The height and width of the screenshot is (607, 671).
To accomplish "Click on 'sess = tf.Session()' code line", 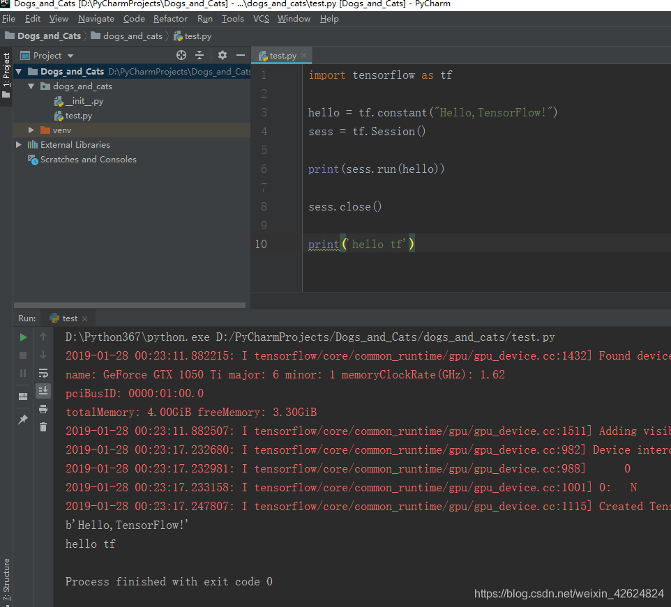I will pyautogui.click(x=367, y=132).
